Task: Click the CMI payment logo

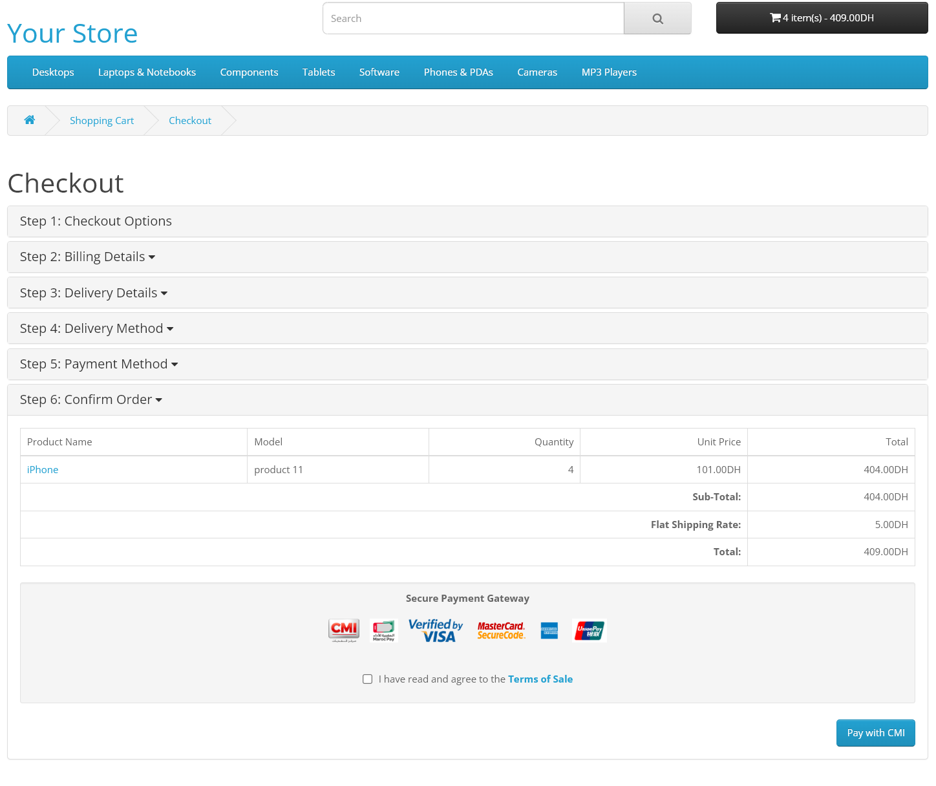Action: click(x=344, y=630)
